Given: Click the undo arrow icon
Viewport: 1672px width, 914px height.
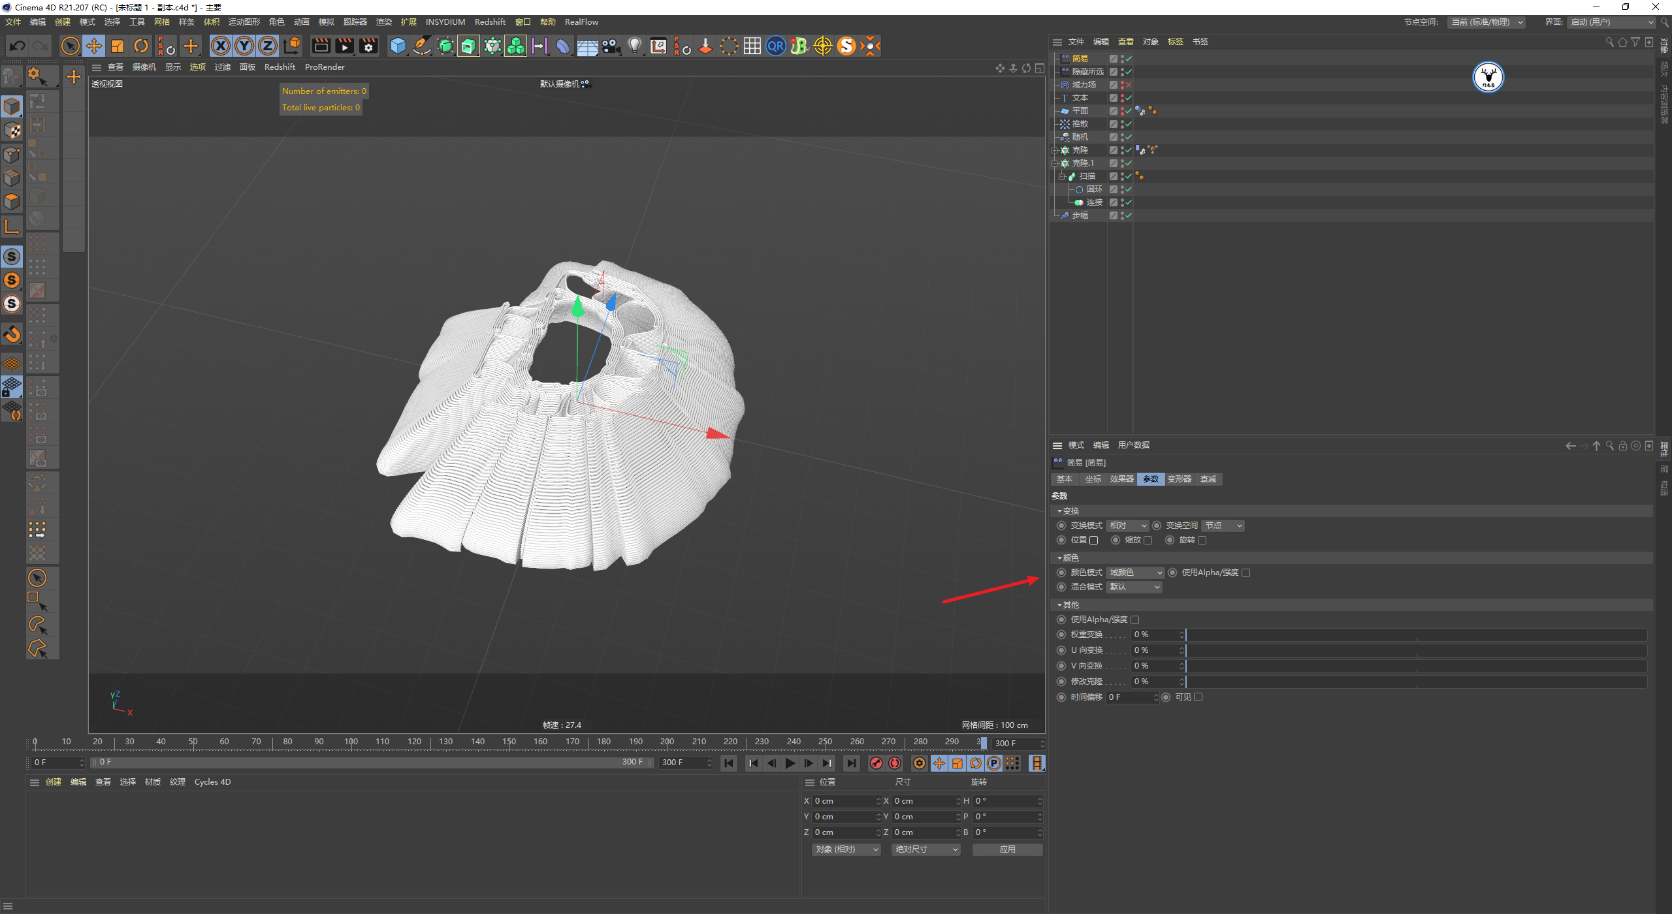Looking at the screenshot, I should tap(18, 46).
